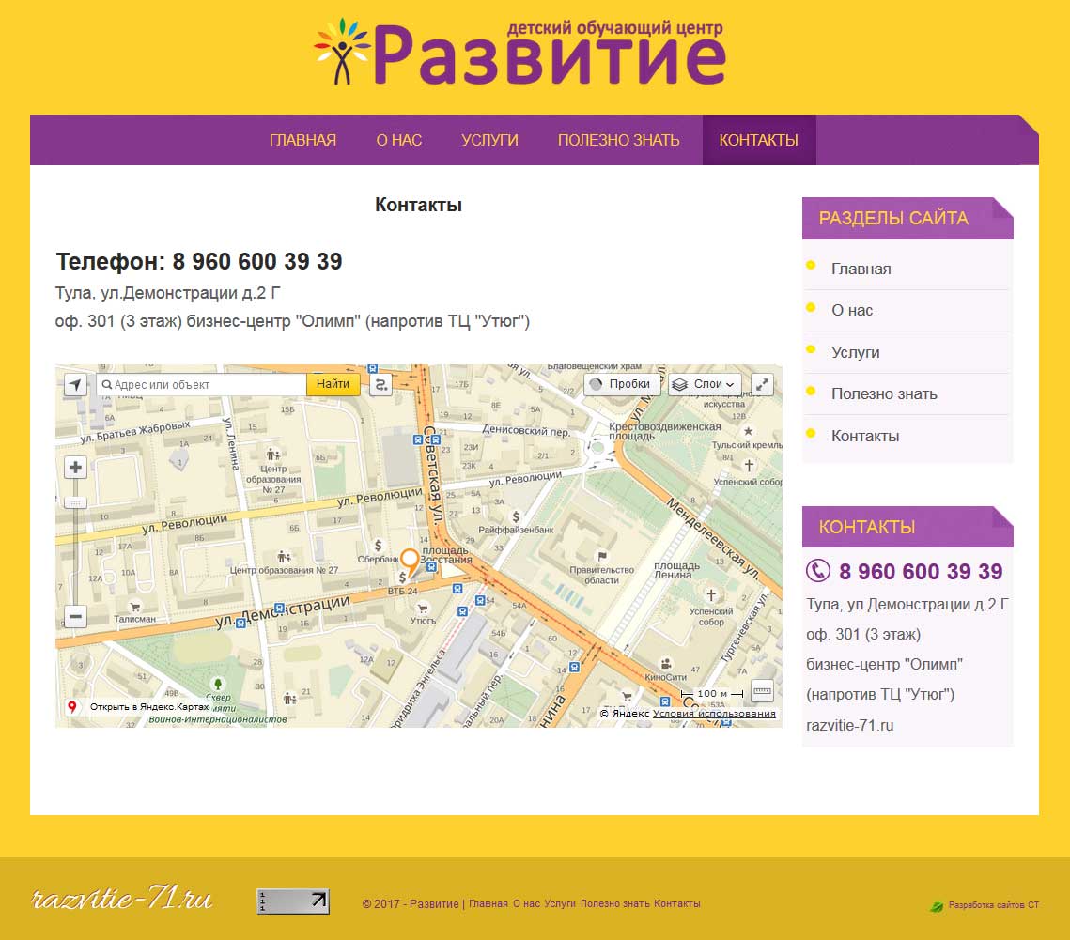Click Услуги in the sidebar list
Viewport: 1070px width, 940px height.
(x=856, y=353)
